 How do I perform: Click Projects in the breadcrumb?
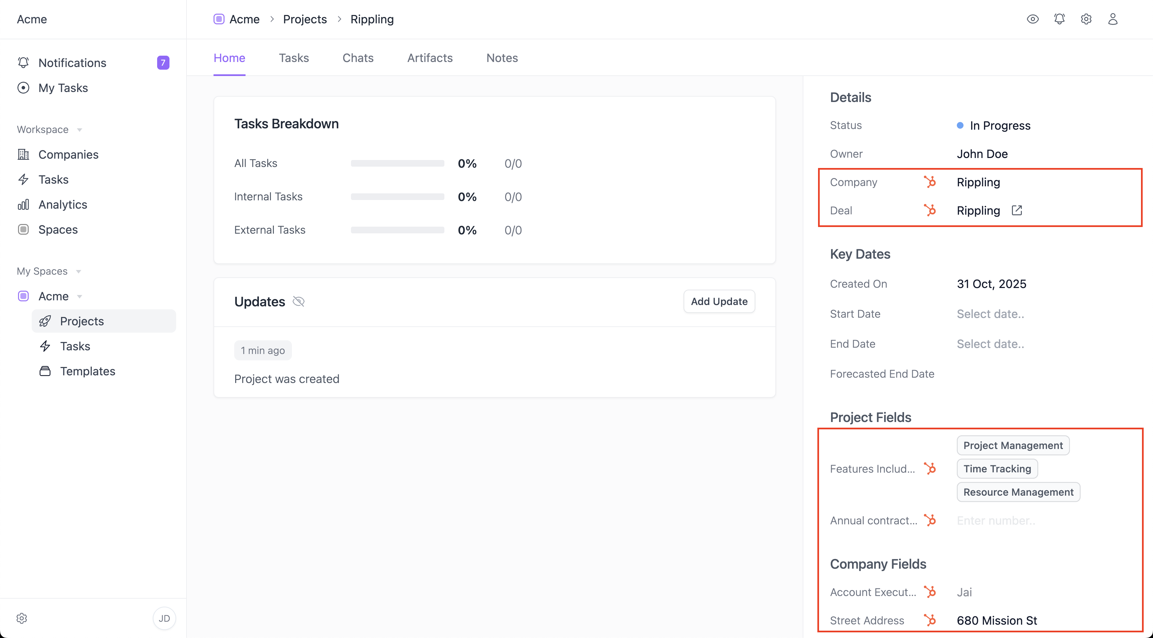305,19
